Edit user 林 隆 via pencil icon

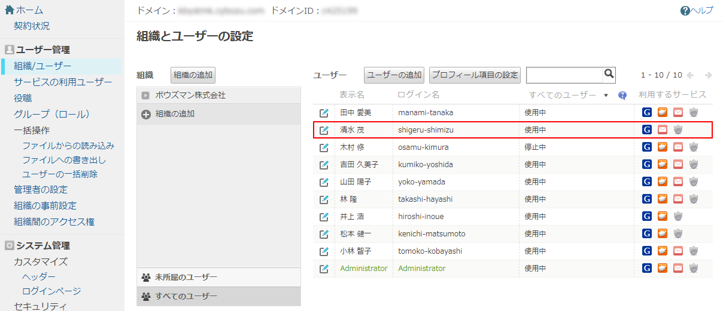tap(324, 199)
